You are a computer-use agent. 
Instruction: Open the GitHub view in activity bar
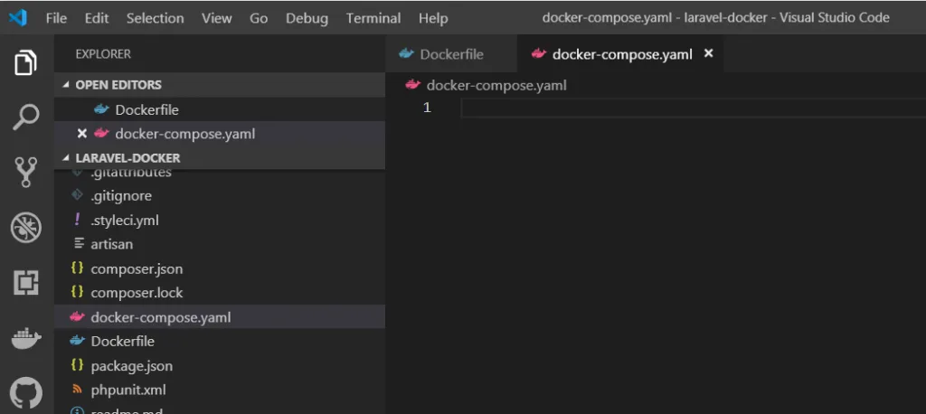25,392
